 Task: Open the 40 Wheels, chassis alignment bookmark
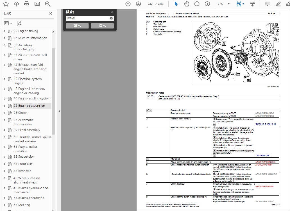pos(27,180)
